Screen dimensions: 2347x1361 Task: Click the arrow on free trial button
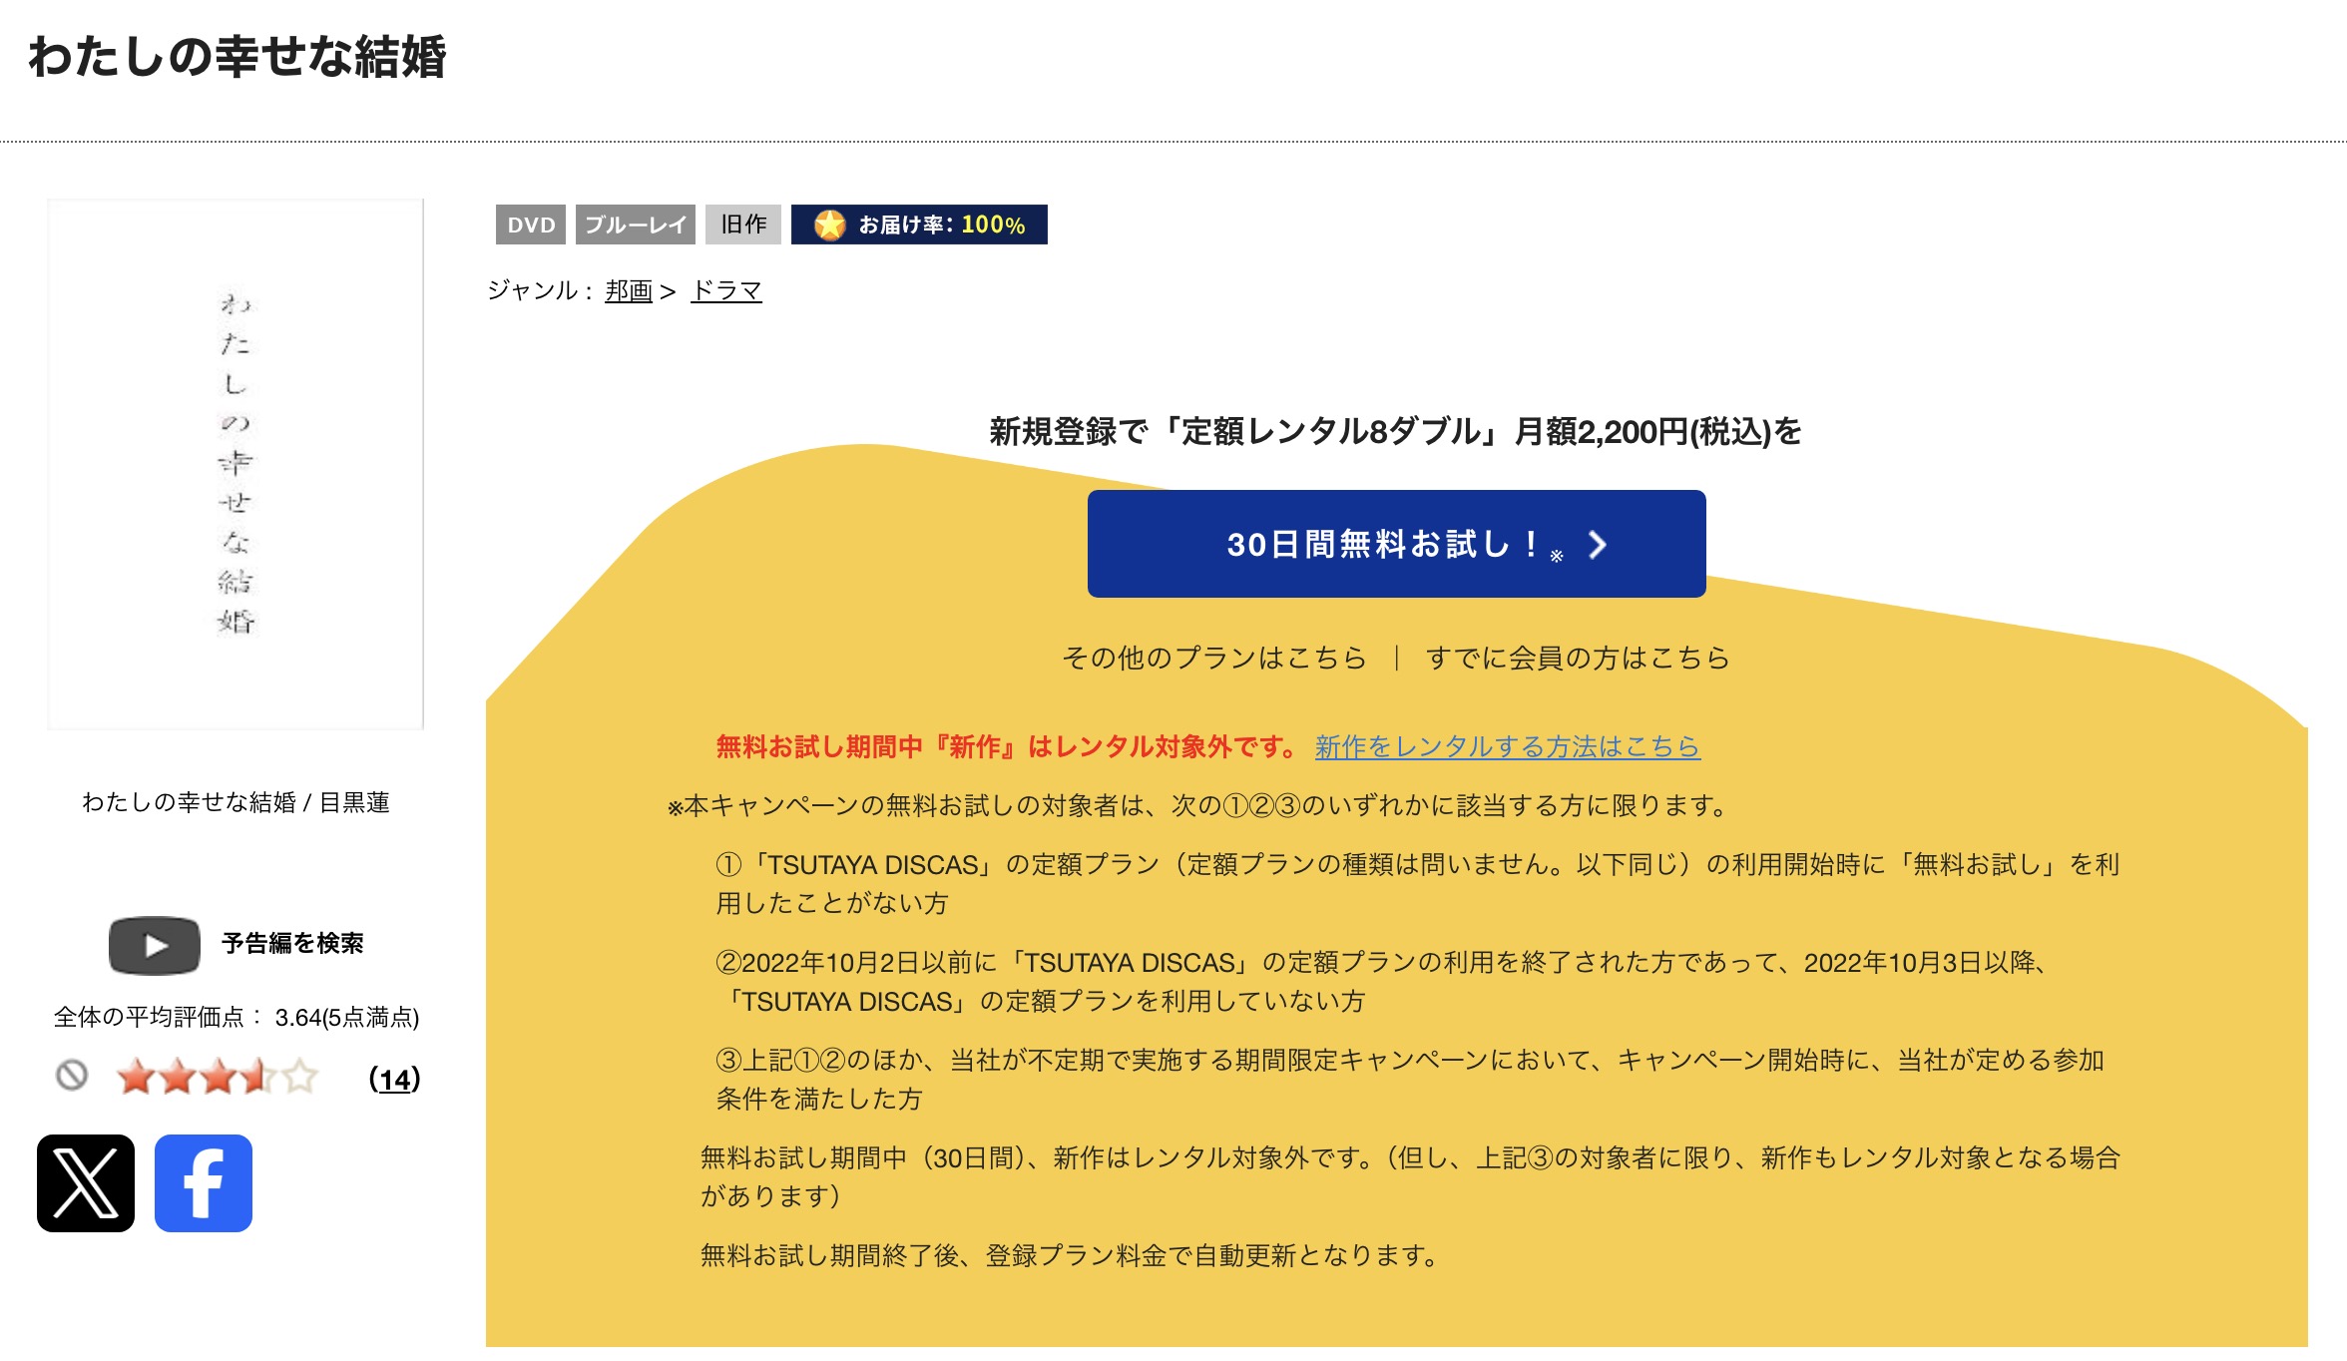coord(1598,544)
